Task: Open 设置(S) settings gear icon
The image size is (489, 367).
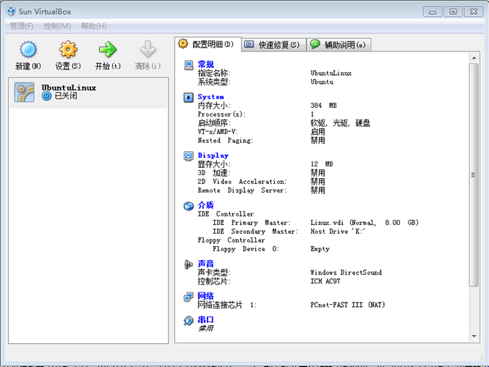Action: (x=68, y=49)
